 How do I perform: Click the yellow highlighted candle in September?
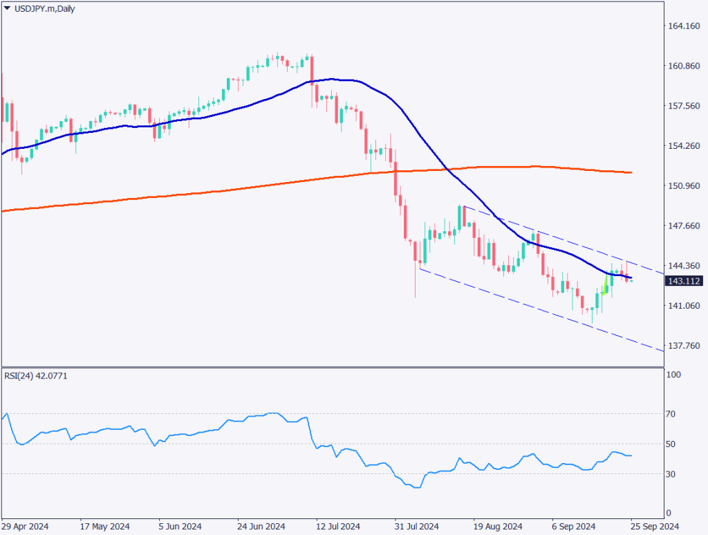tap(606, 284)
